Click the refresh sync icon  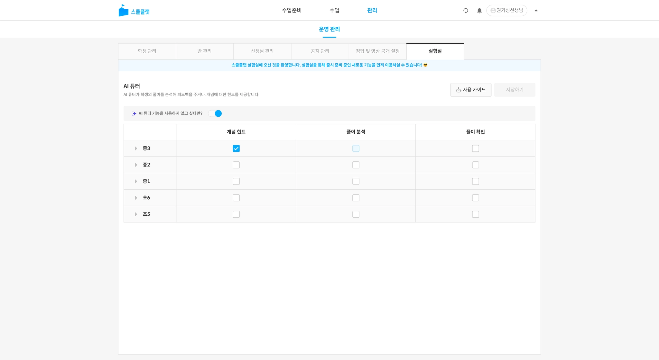click(466, 11)
